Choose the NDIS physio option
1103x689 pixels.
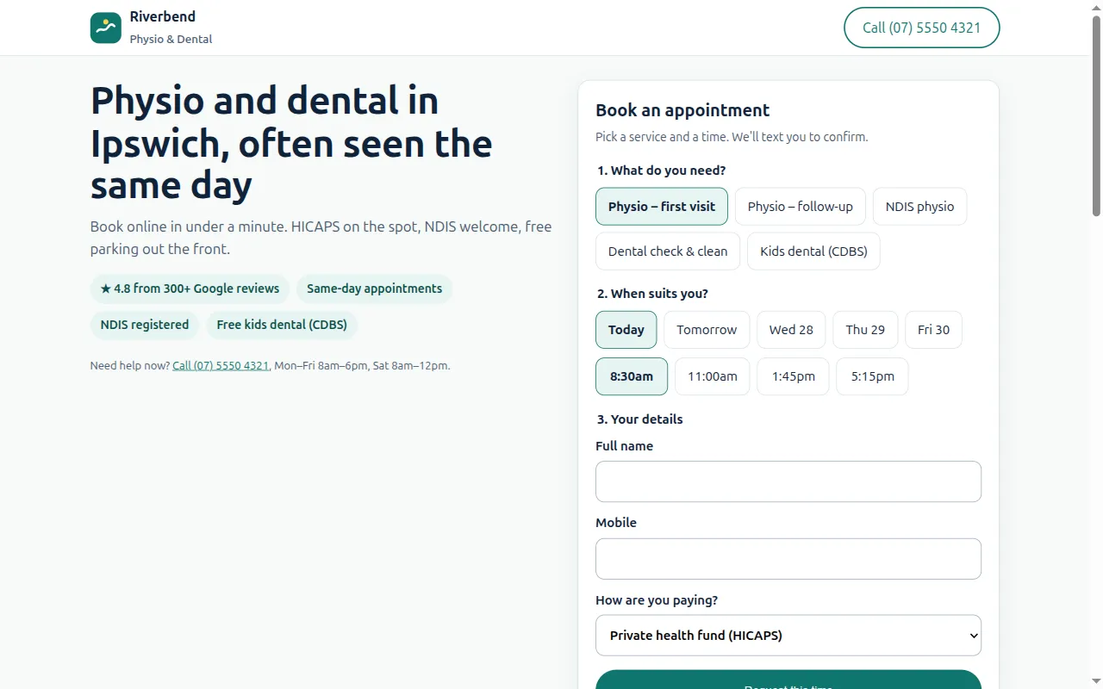coord(920,207)
